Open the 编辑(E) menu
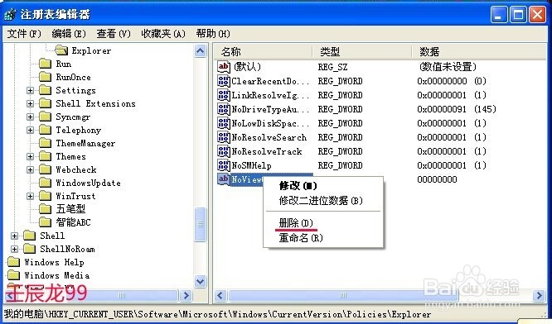The width and height of the screenshot is (552, 324). (x=69, y=34)
